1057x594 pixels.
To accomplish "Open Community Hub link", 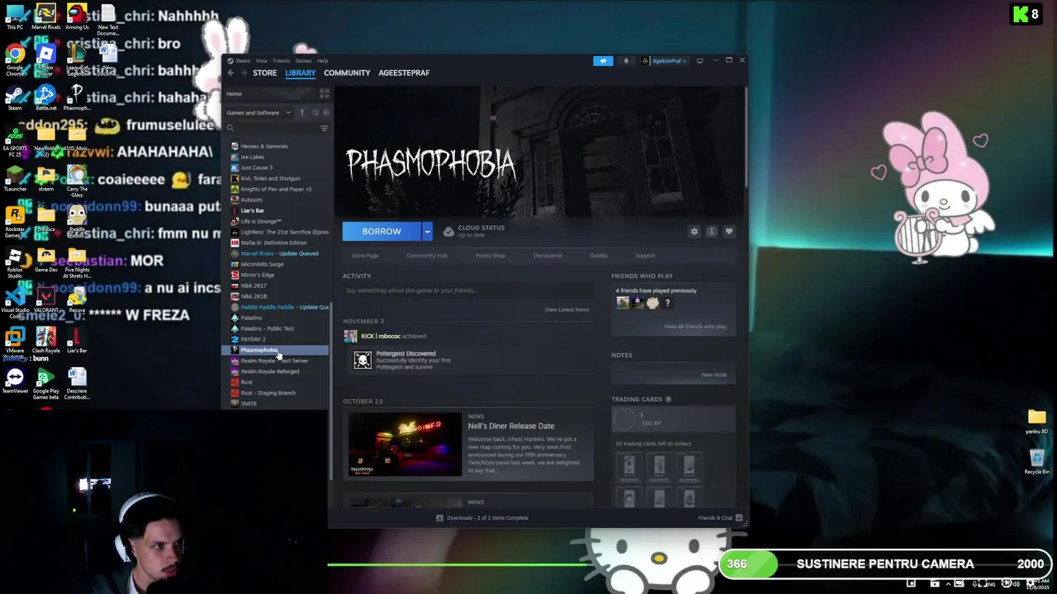I will click(427, 256).
